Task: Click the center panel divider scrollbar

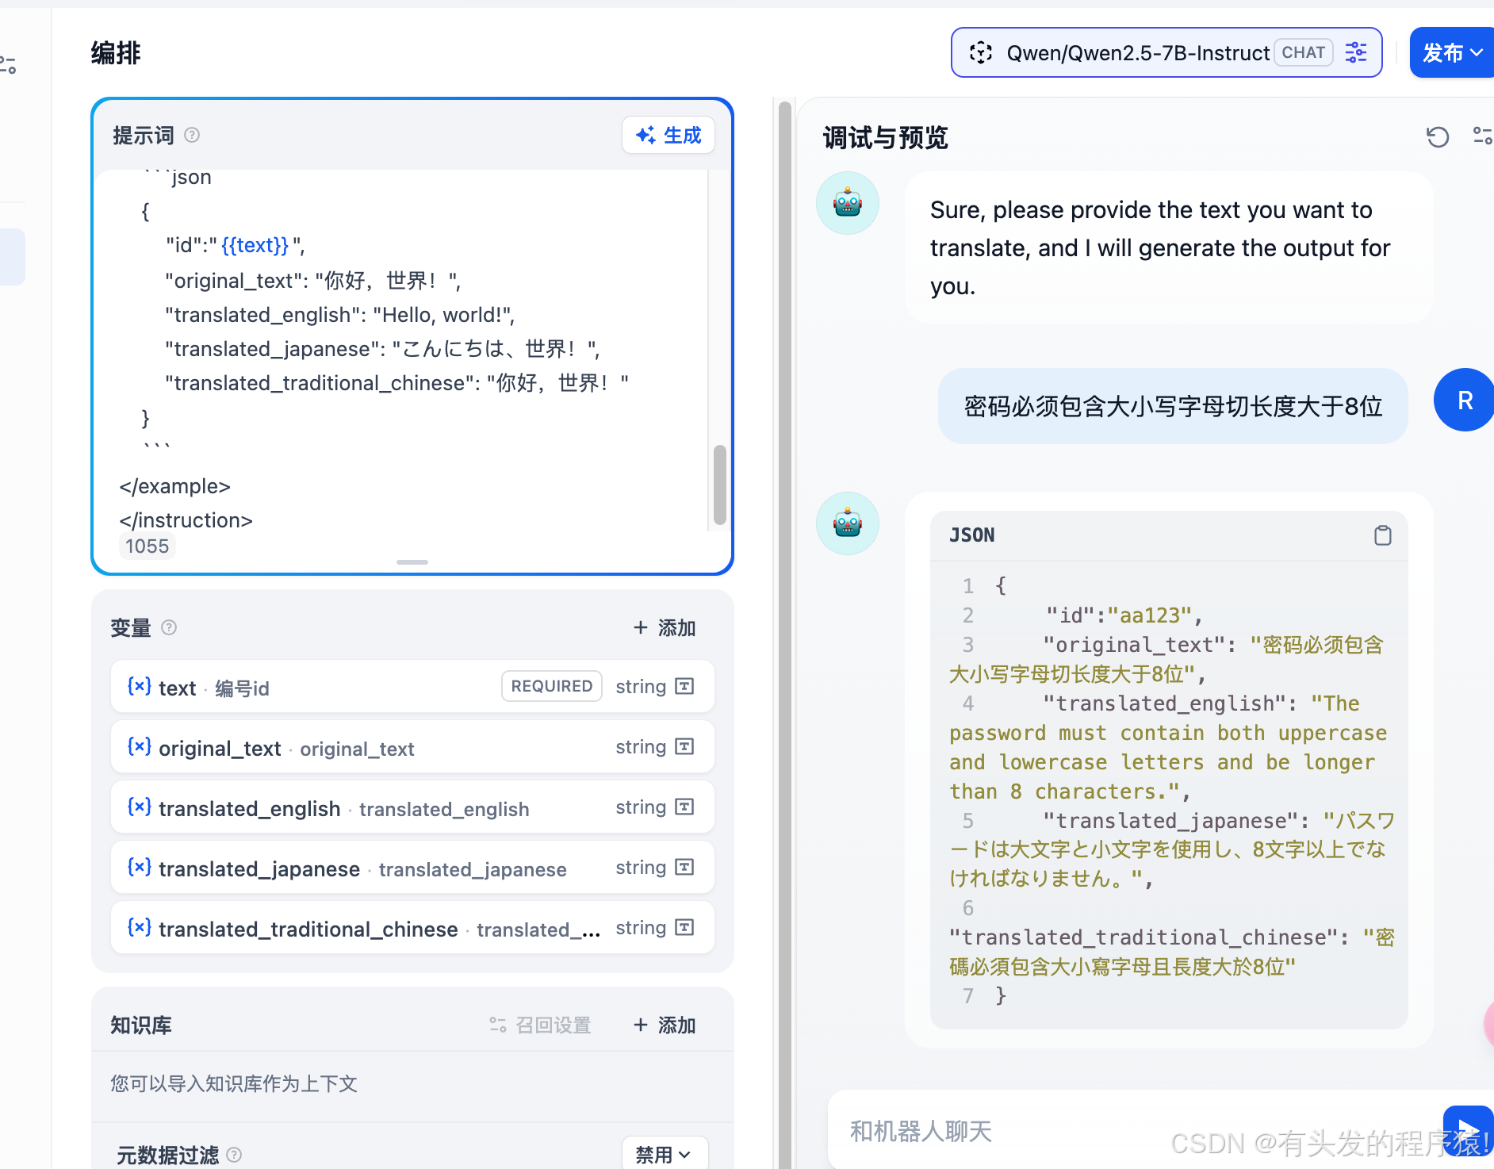Action: (x=784, y=634)
